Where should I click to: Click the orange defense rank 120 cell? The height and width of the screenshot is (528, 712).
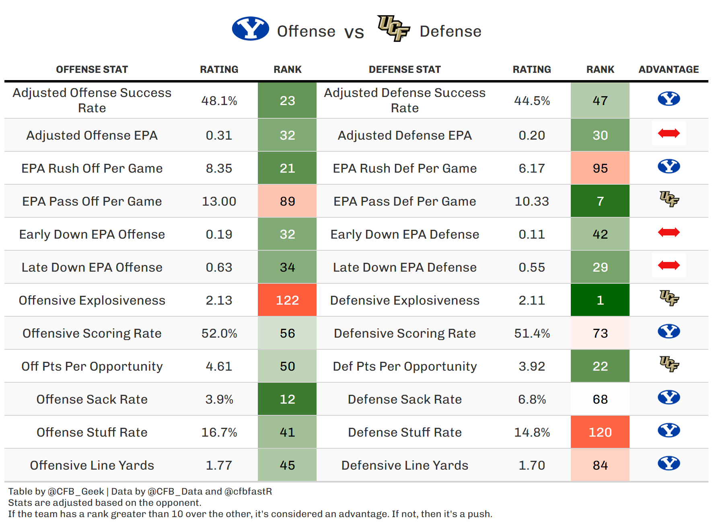pyautogui.click(x=600, y=432)
